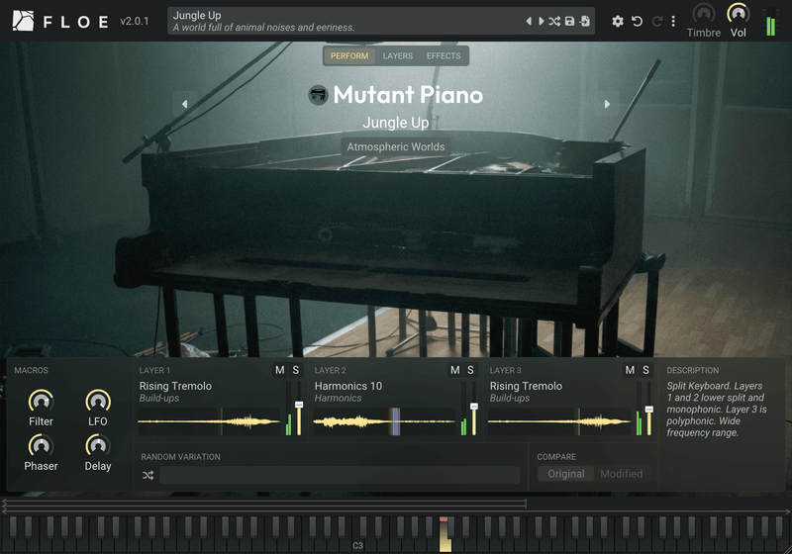
Task: Click the 'Build-ups' label under Layer 1
Action: 159,398
